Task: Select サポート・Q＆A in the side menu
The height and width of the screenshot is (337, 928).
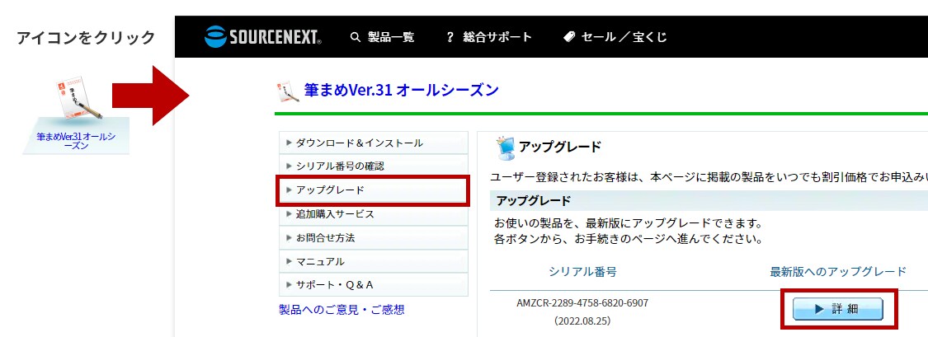Action: [x=374, y=284]
